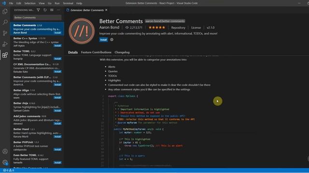Close the Extension: Better Comments tab

[x=106, y=10]
